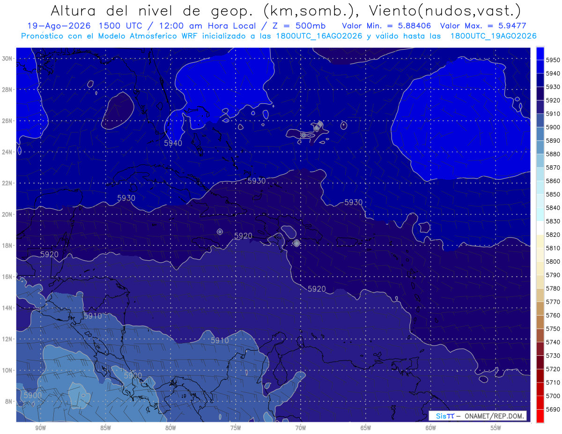Click the 5710 colorbar scale label
562x434 pixels.
coord(553,382)
